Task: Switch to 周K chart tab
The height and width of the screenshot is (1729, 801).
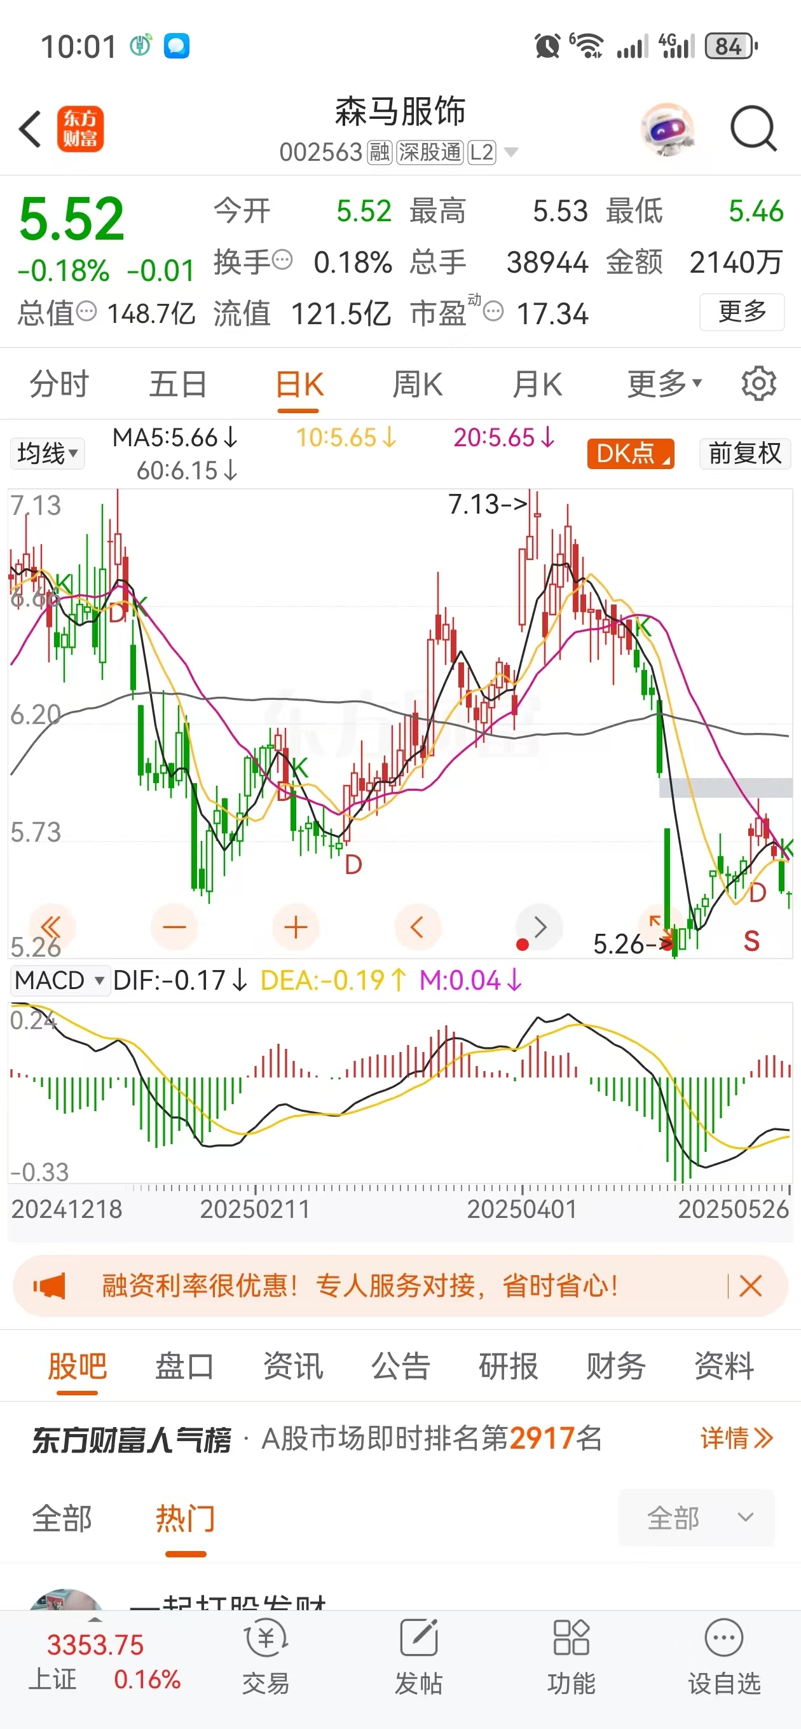Action: click(418, 385)
